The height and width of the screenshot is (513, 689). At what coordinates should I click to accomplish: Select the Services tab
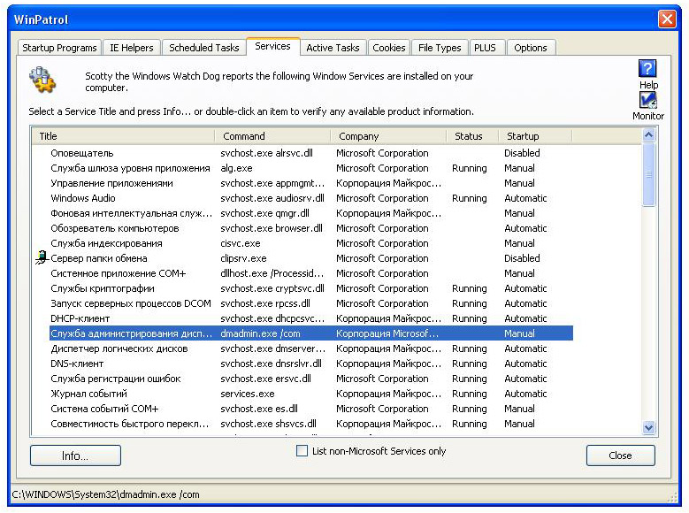pos(272,46)
